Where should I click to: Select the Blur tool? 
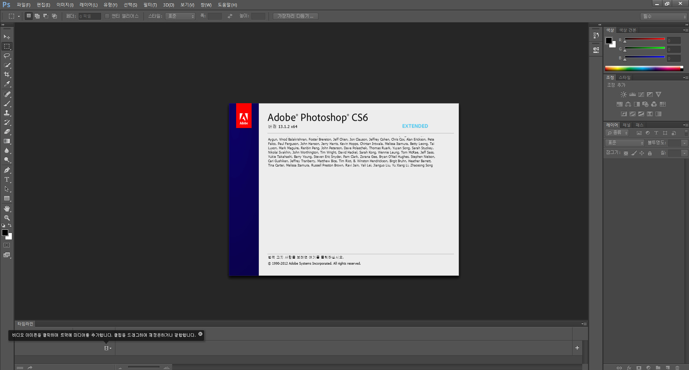(x=7, y=151)
